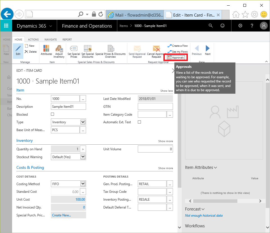Click lookup button next to No. field
This screenshot has width=270, height=233.
[x=83, y=99]
